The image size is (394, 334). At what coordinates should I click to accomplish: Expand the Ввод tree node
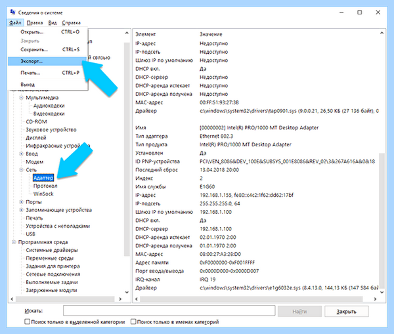(x=22, y=154)
